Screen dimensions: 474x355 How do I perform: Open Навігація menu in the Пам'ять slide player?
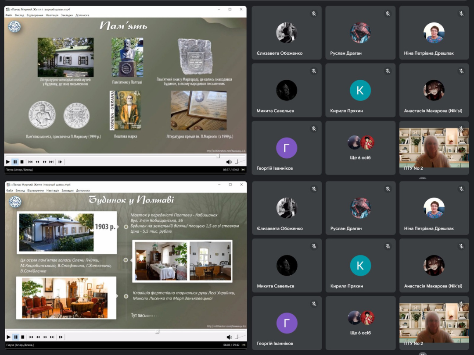[52, 15]
